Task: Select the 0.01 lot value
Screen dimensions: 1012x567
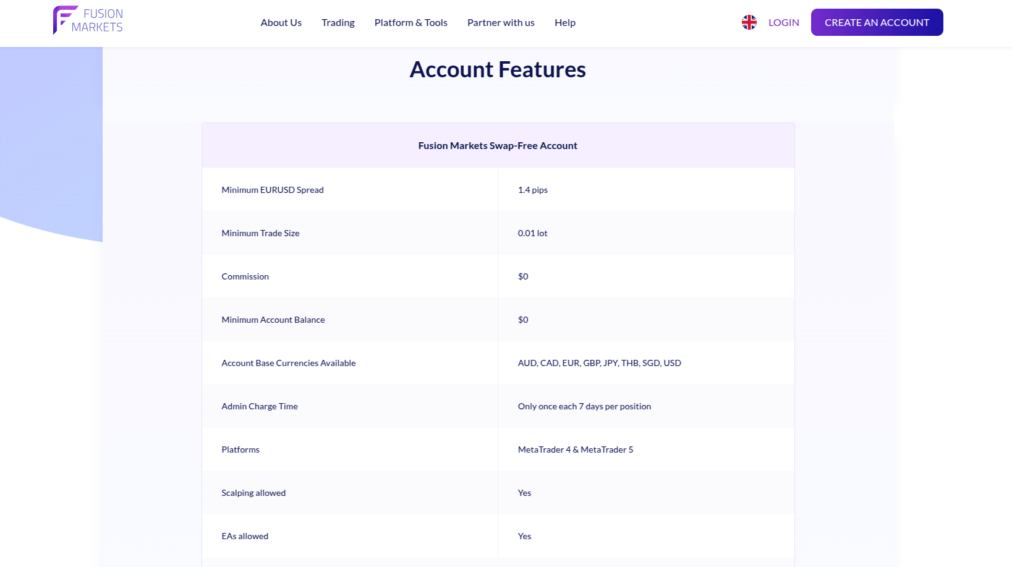Action: [x=532, y=233]
